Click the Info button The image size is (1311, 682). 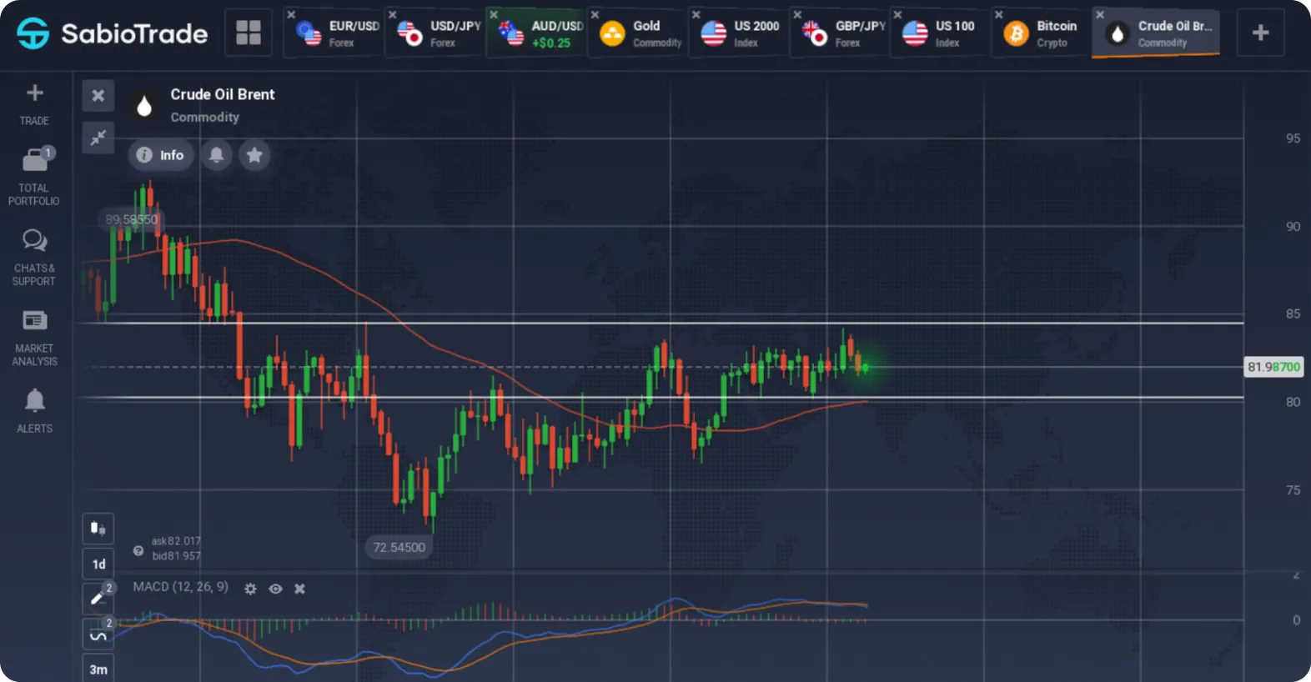click(x=161, y=155)
